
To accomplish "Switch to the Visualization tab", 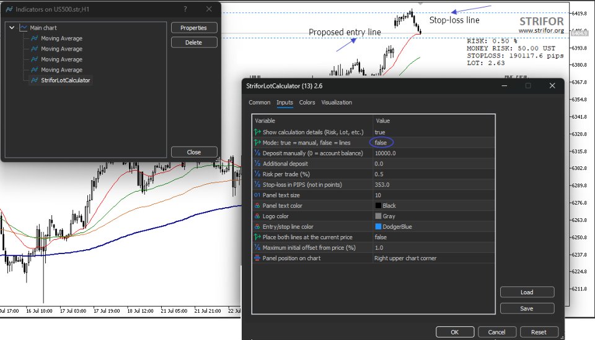I will pyautogui.click(x=337, y=102).
